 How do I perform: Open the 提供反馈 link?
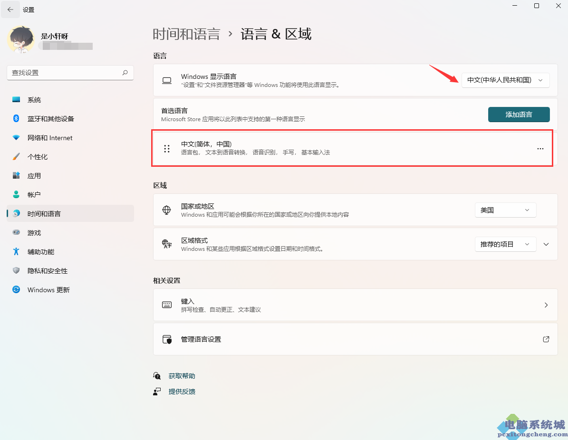click(x=182, y=392)
